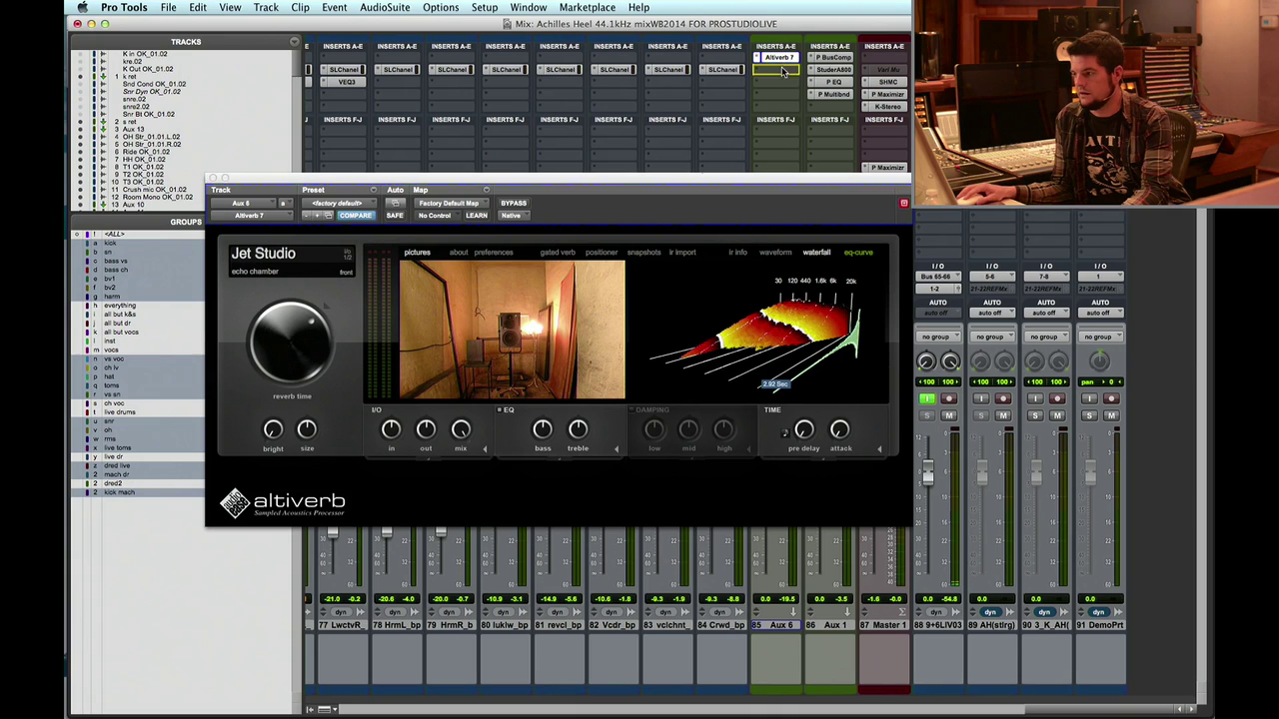The height and width of the screenshot is (719, 1279).
Task: Toggle input monitor on track 88
Action: click(x=926, y=398)
